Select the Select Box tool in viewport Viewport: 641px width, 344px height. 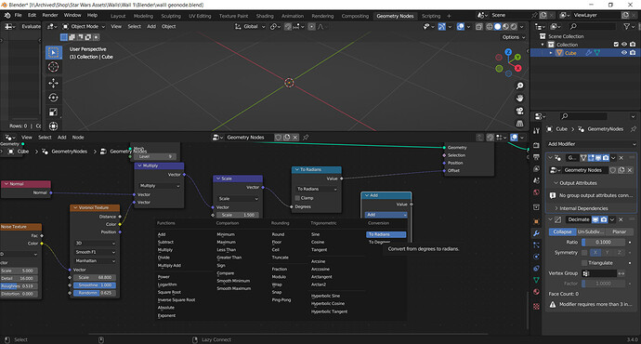coord(54,52)
